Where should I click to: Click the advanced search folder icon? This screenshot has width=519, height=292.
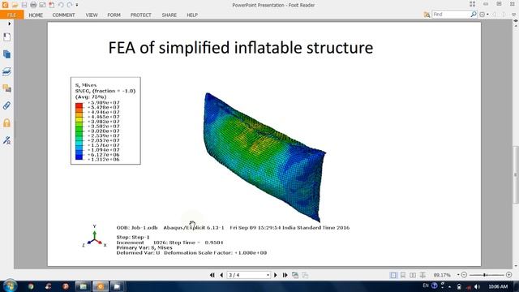427,15
